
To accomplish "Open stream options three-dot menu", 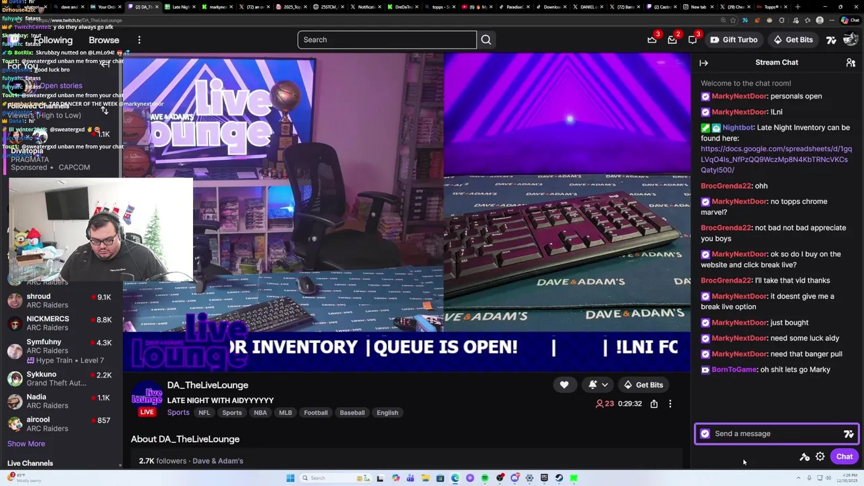I will [x=670, y=404].
